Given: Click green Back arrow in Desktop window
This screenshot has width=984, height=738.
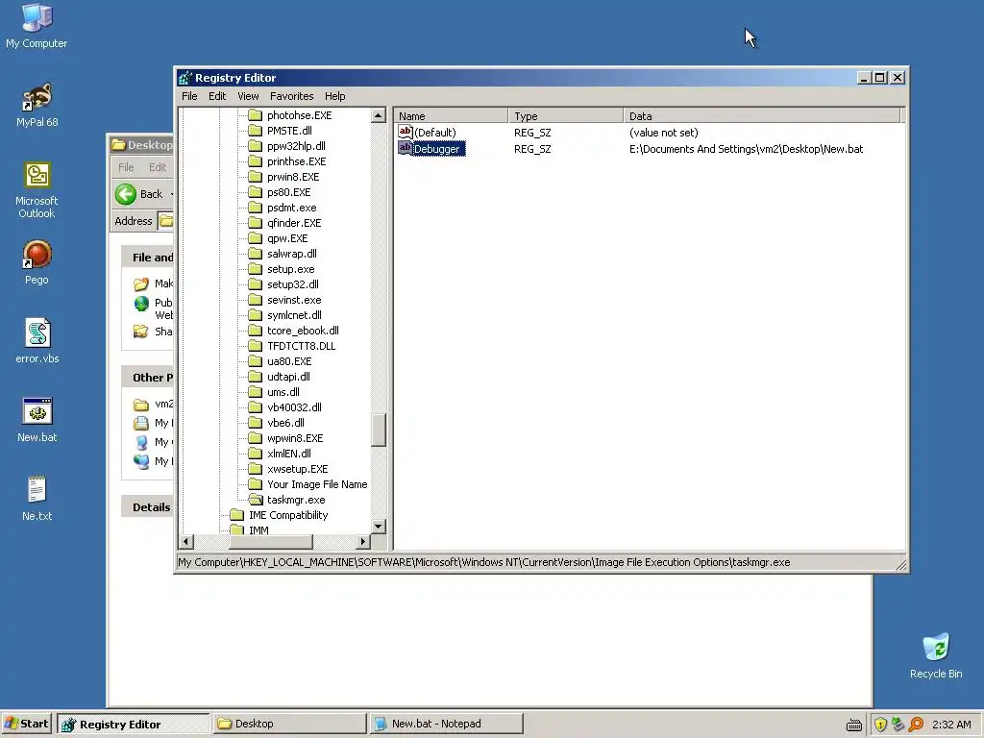Looking at the screenshot, I should point(126,194).
